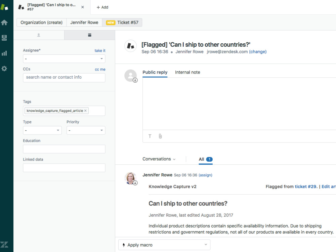Click the ticket channel icon beside the title

point(130,46)
